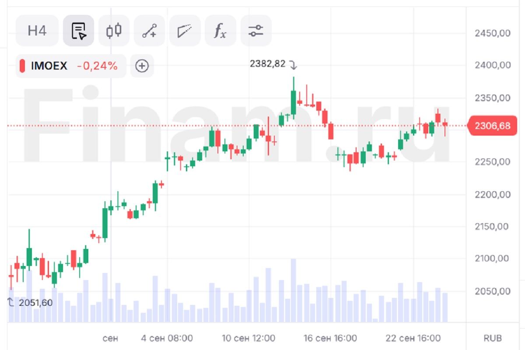Click the 22 сен 16:00 time label
The height and width of the screenshot is (350, 525).
click(x=413, y=338)
